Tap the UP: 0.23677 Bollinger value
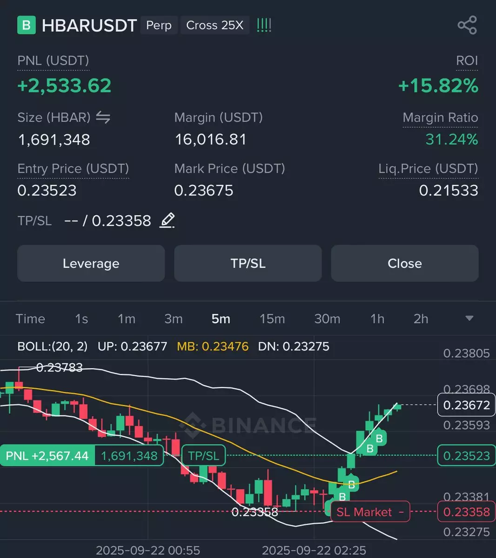This screenshot has height=558, width=496. pyautogui.click(x=132, y=346)
